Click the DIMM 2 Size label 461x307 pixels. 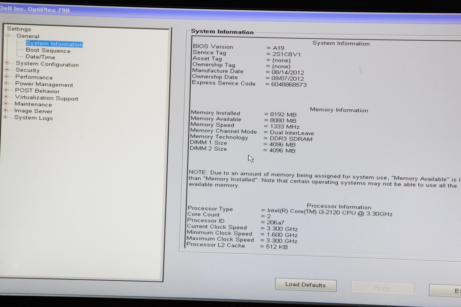coord(208,149)
